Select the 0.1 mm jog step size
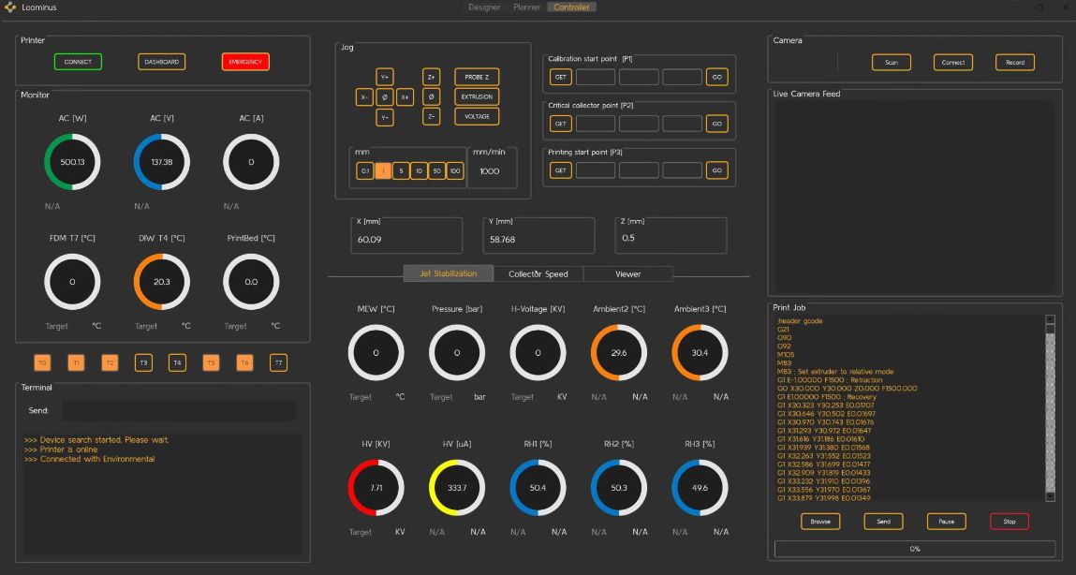This screenshot has height=575, width=1076. point(365,171)
